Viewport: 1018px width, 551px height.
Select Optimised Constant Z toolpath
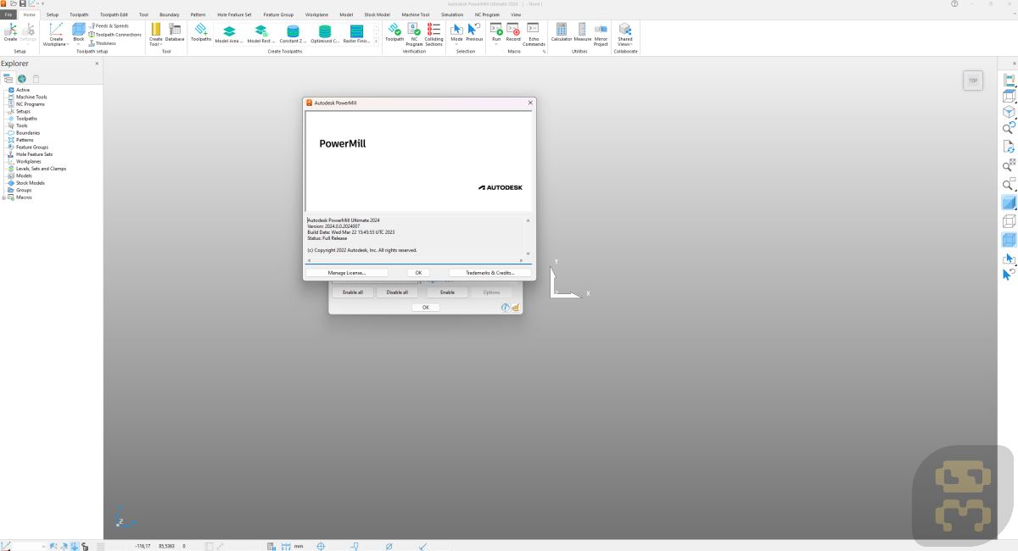click(325, 33)
